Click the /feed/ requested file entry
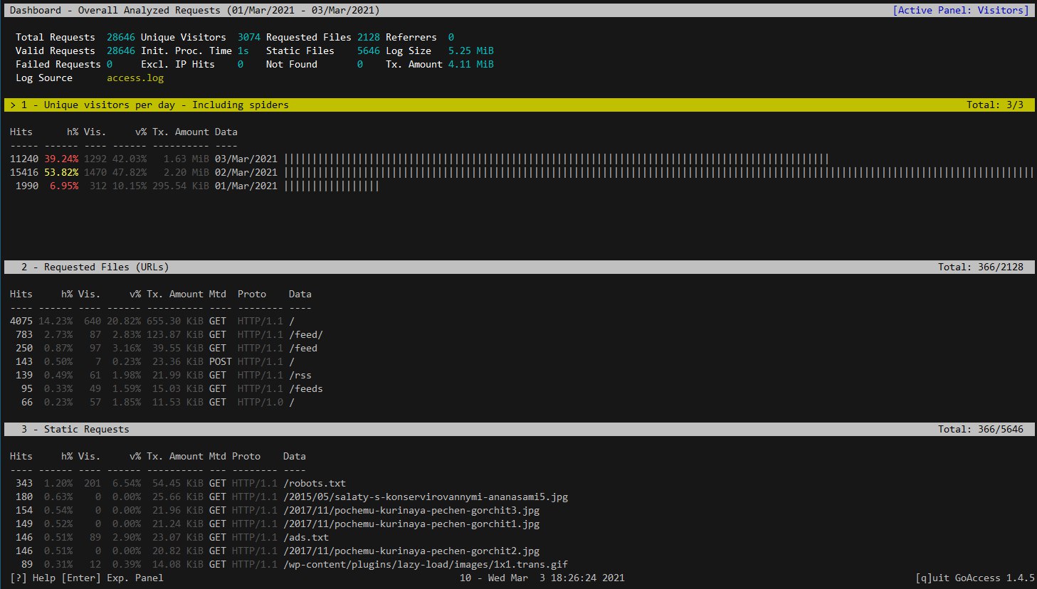Screen dimensions: 1037x589 tap(305, 334)
